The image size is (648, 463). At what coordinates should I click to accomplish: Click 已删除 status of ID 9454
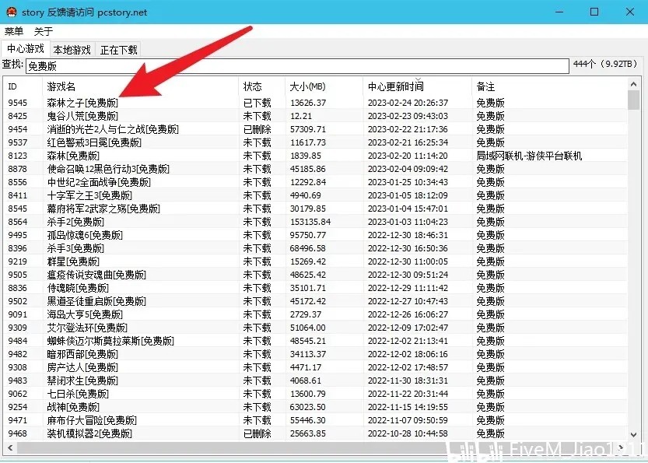pos(257,129)
